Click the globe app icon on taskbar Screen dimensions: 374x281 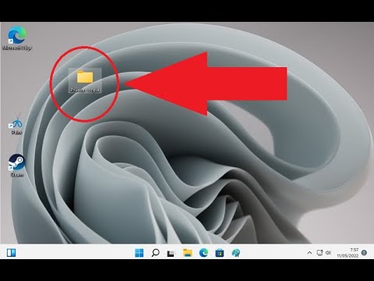pos(236,253)
